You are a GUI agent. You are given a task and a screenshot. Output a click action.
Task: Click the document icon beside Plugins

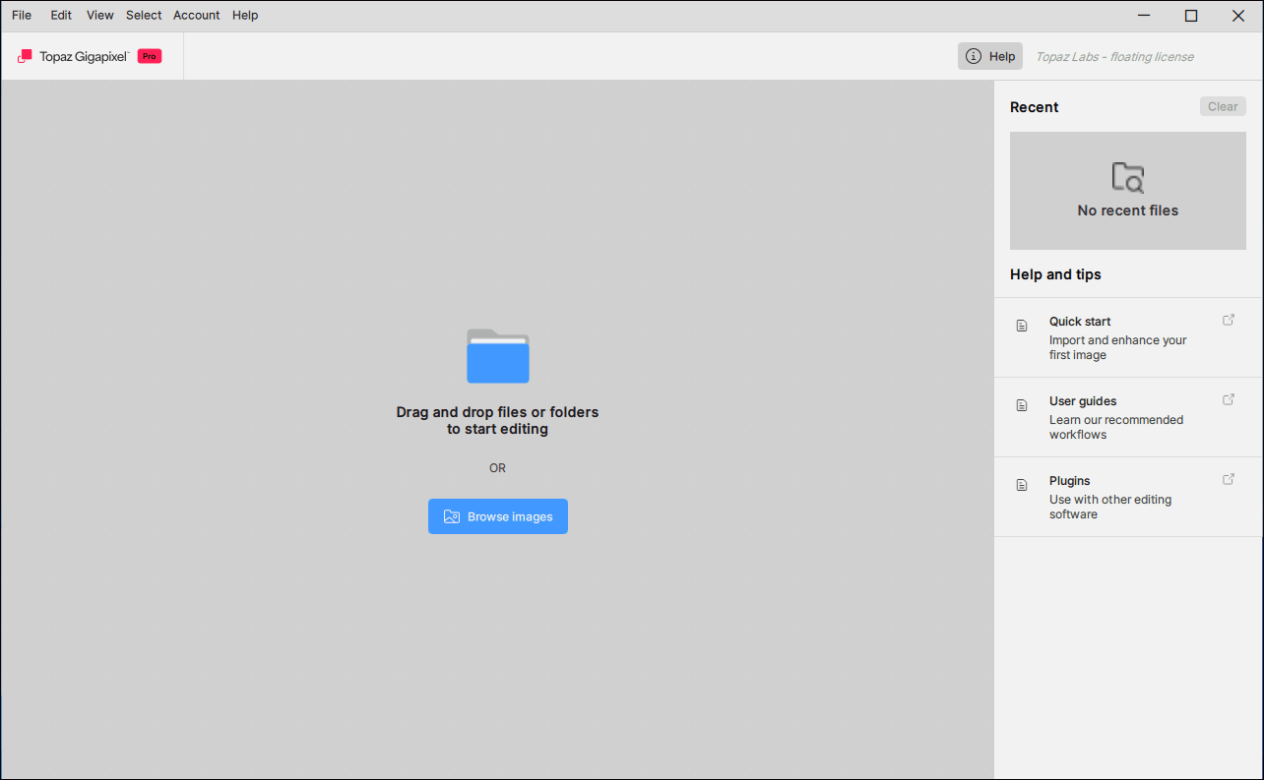click(1022, 485)
